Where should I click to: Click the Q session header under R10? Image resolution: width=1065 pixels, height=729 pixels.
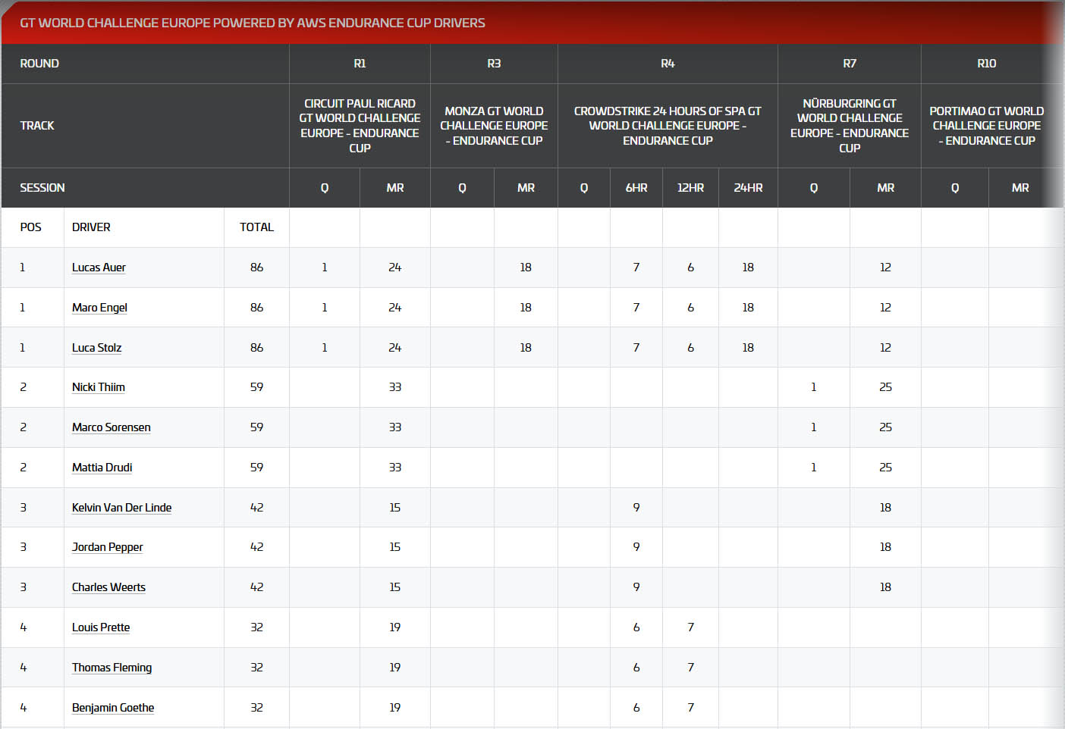click(x=955, y=188)
